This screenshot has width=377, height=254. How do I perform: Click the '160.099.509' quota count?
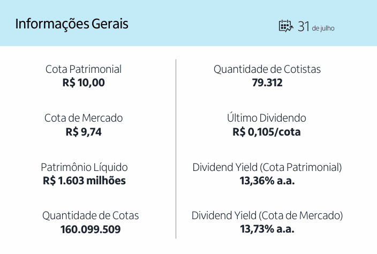[x=91, y=229]
